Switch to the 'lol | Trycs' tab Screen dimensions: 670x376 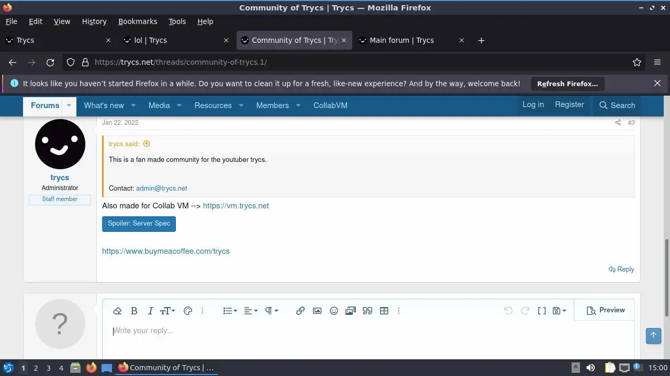pyautogui.click(x=176, y=40)
